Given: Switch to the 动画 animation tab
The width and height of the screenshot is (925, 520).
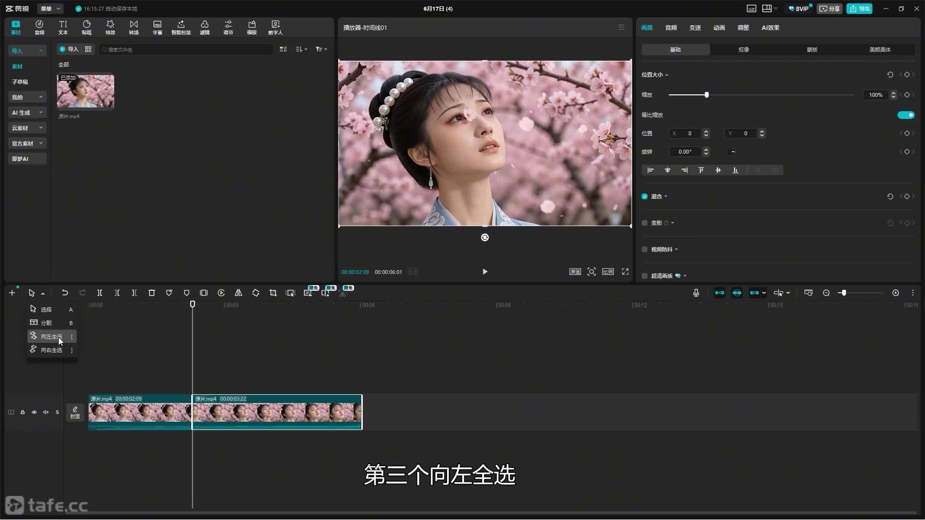Looking at the screenshot, I should [x=719, y=28].
